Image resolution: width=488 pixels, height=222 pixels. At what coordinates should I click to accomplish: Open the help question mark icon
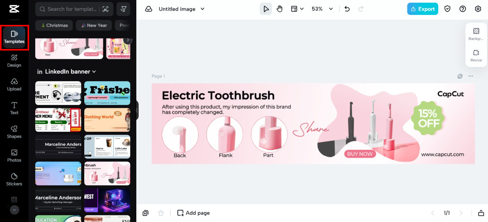pos(463,9)
